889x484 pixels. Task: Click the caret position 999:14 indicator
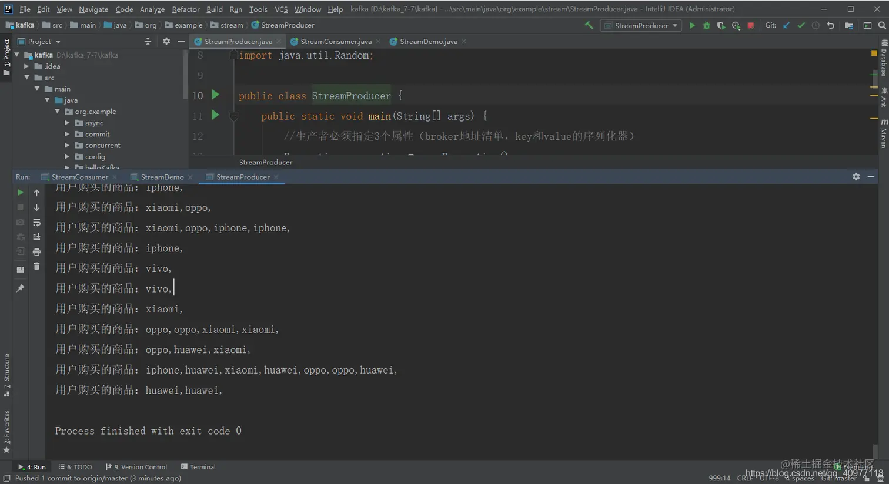719,478
